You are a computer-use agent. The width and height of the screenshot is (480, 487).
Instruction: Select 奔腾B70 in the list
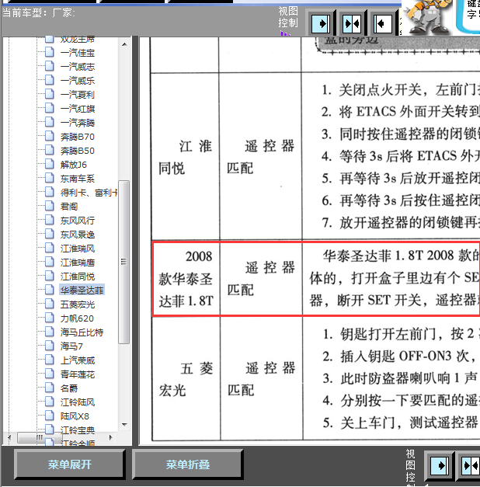[x=78, y=137]
